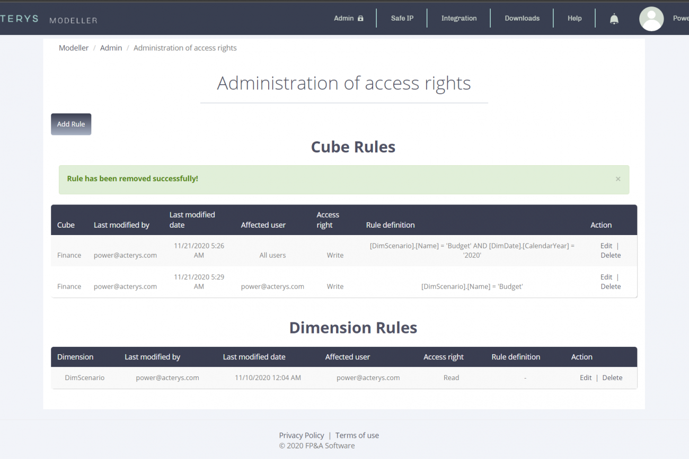This screenshot has width=689, height=459.
Task: Click the 11/21/2020 5:29 AM date cell
Action: click(199, 282)
